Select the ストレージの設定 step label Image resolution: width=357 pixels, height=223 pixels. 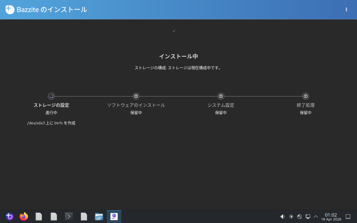click(x=51, y=105)
